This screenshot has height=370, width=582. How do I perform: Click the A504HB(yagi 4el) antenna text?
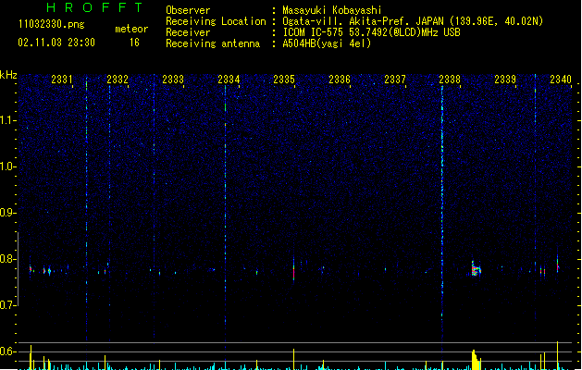327,43
